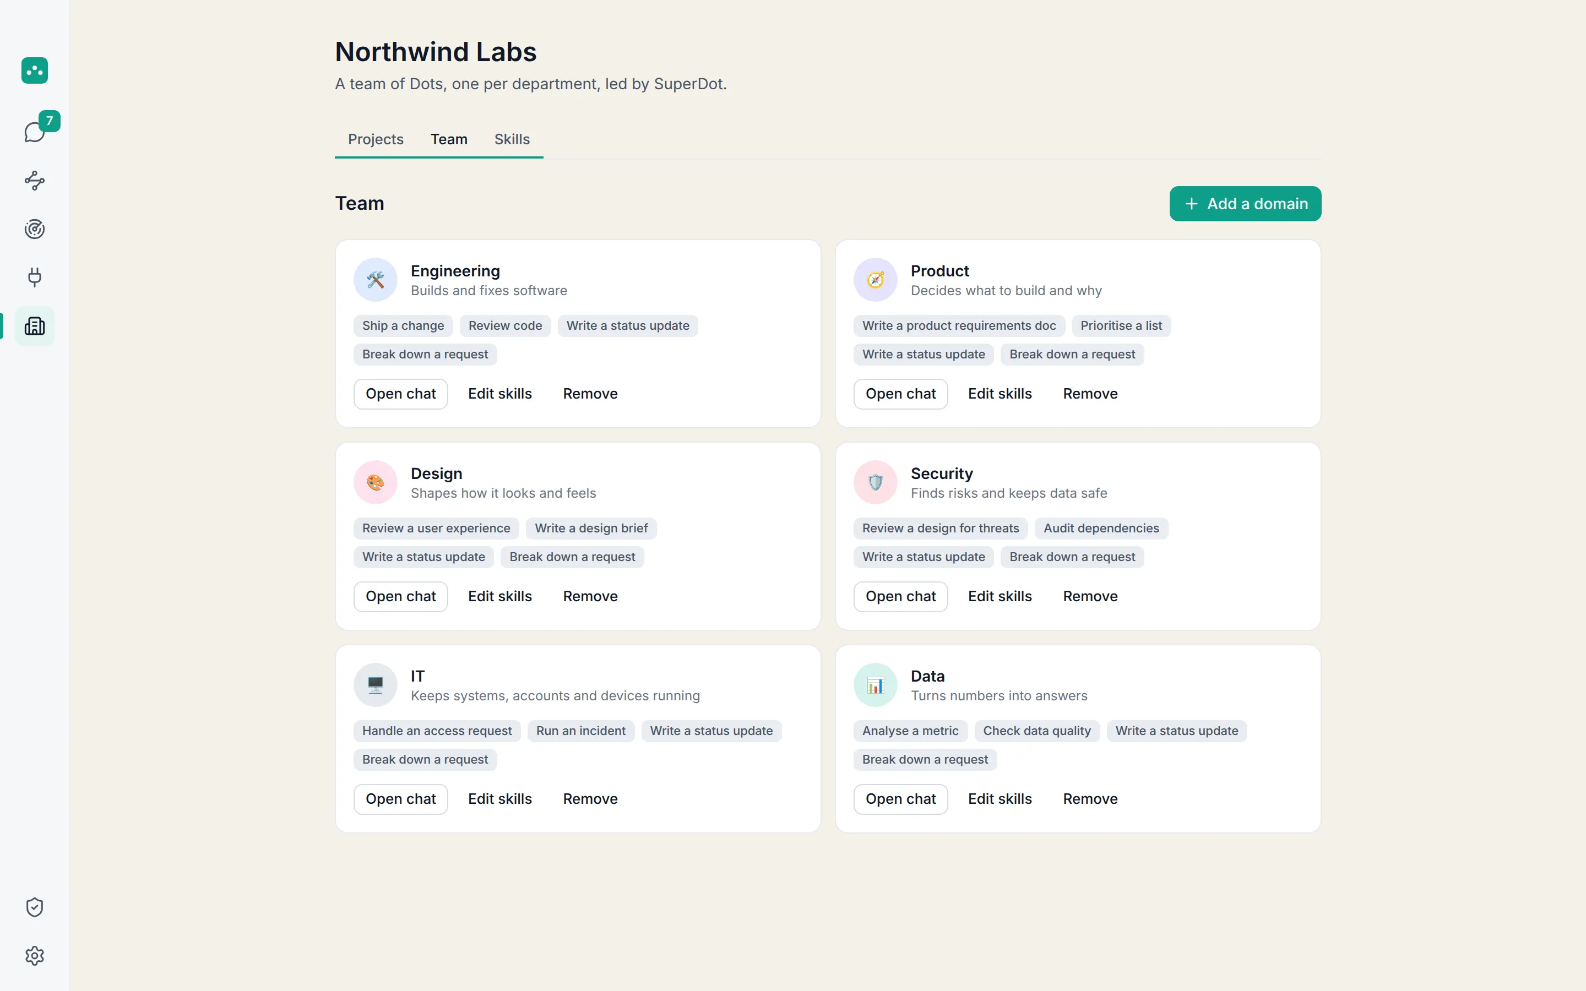Click the Security shield avatar icon

point(876,482)
